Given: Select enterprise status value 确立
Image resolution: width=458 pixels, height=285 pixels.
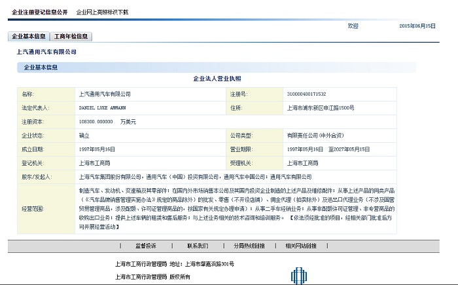Looking at the screenshot, I should tap(84, 136).
